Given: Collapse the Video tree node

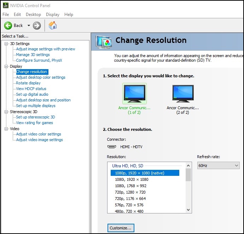Looking at the screenshot, I should [6, 129].
